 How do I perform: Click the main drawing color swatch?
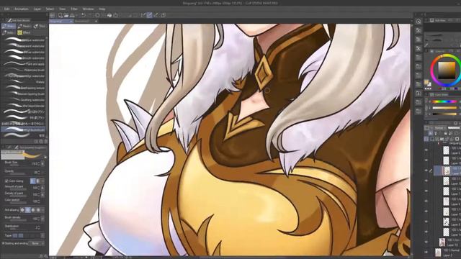426,82
